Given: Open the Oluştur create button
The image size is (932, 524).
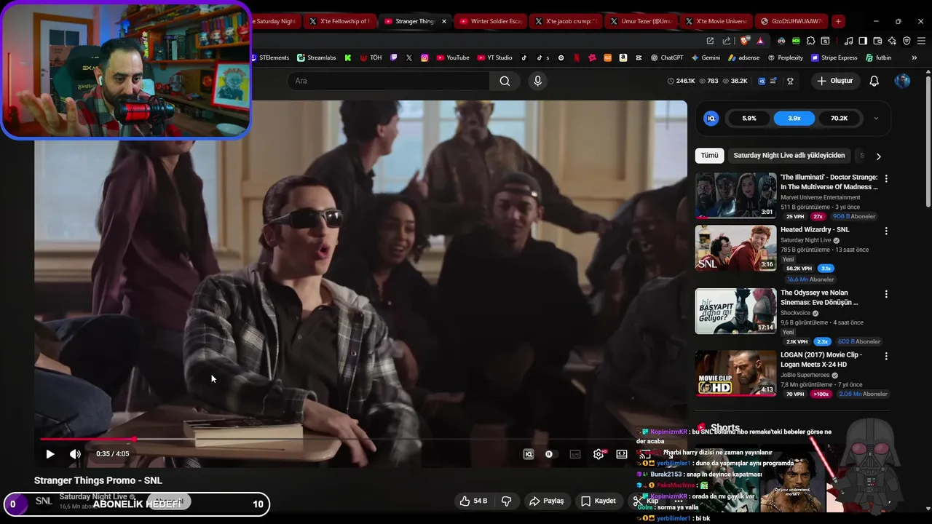Looking at the screenshot, I should click(834, 81).
